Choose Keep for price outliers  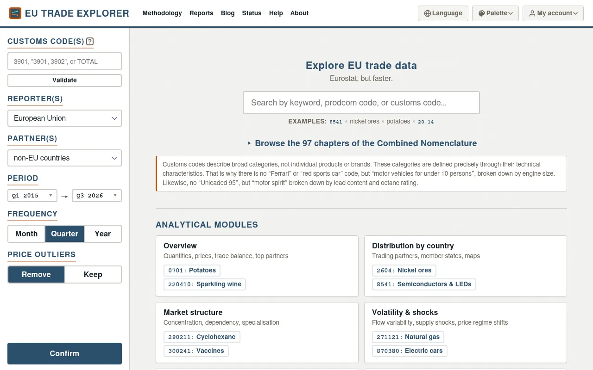point(93,275)
